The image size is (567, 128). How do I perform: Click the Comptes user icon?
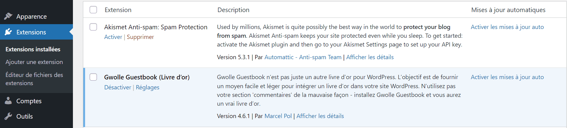click(x=8, y=101)
